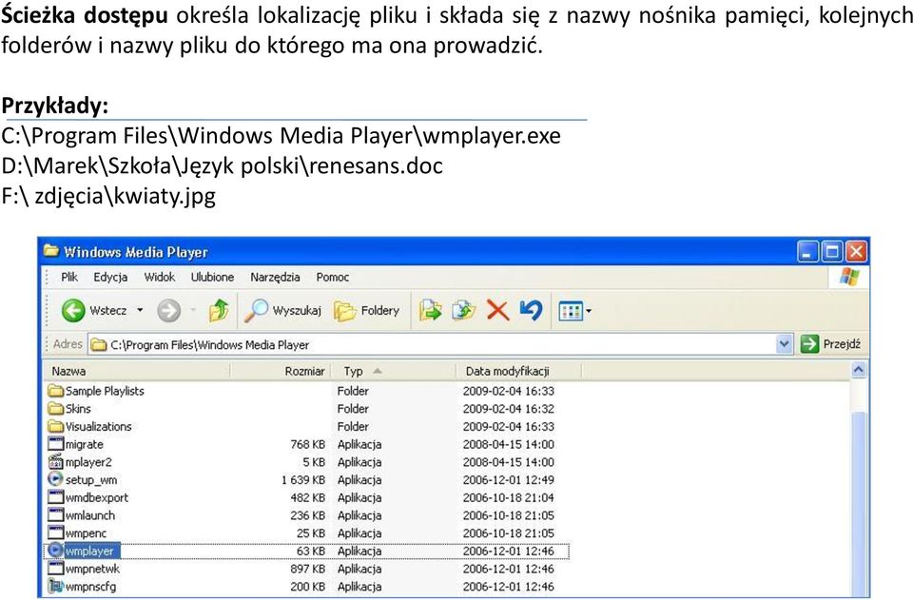Image resolution: width=913 pixels, height=600 pixels.
Task: Select the setup_wm application icon
Action: [55, 479]
